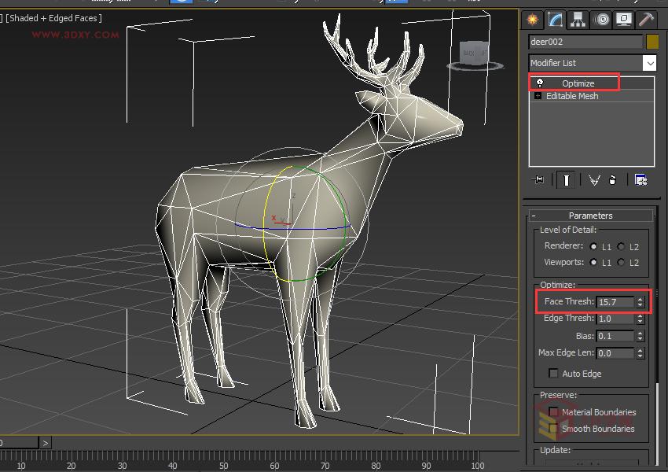Switch to the Hierarchy panel tab
668x472 pixels.
click(578, 20)
